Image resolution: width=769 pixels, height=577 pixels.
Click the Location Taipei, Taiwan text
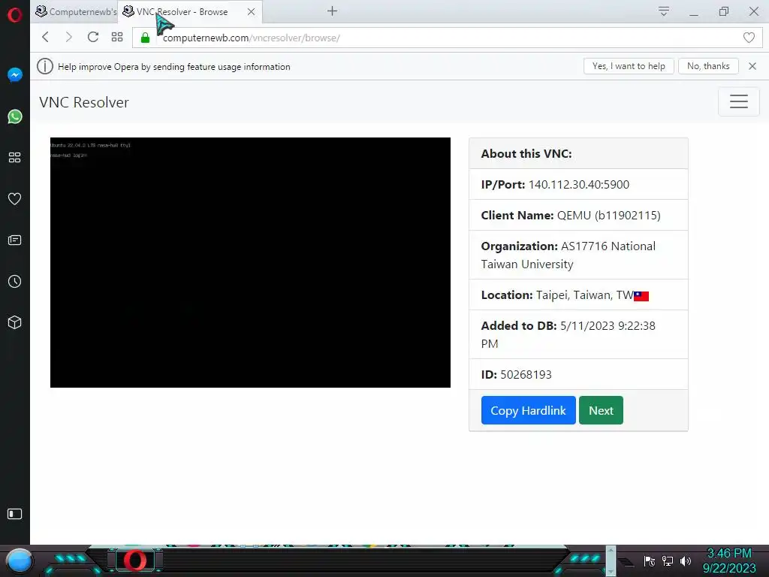coord(557,295)
